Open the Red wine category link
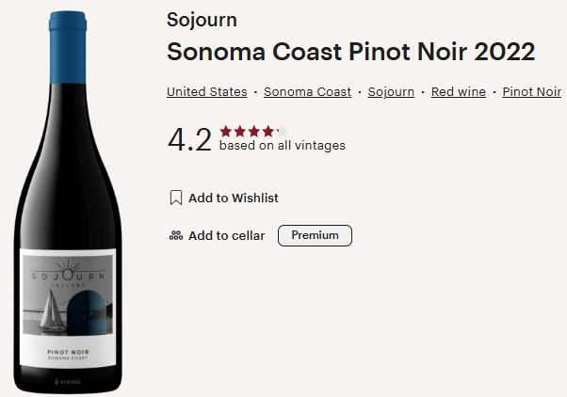Viewport: 567px width, 397px height. click(458, 92)
